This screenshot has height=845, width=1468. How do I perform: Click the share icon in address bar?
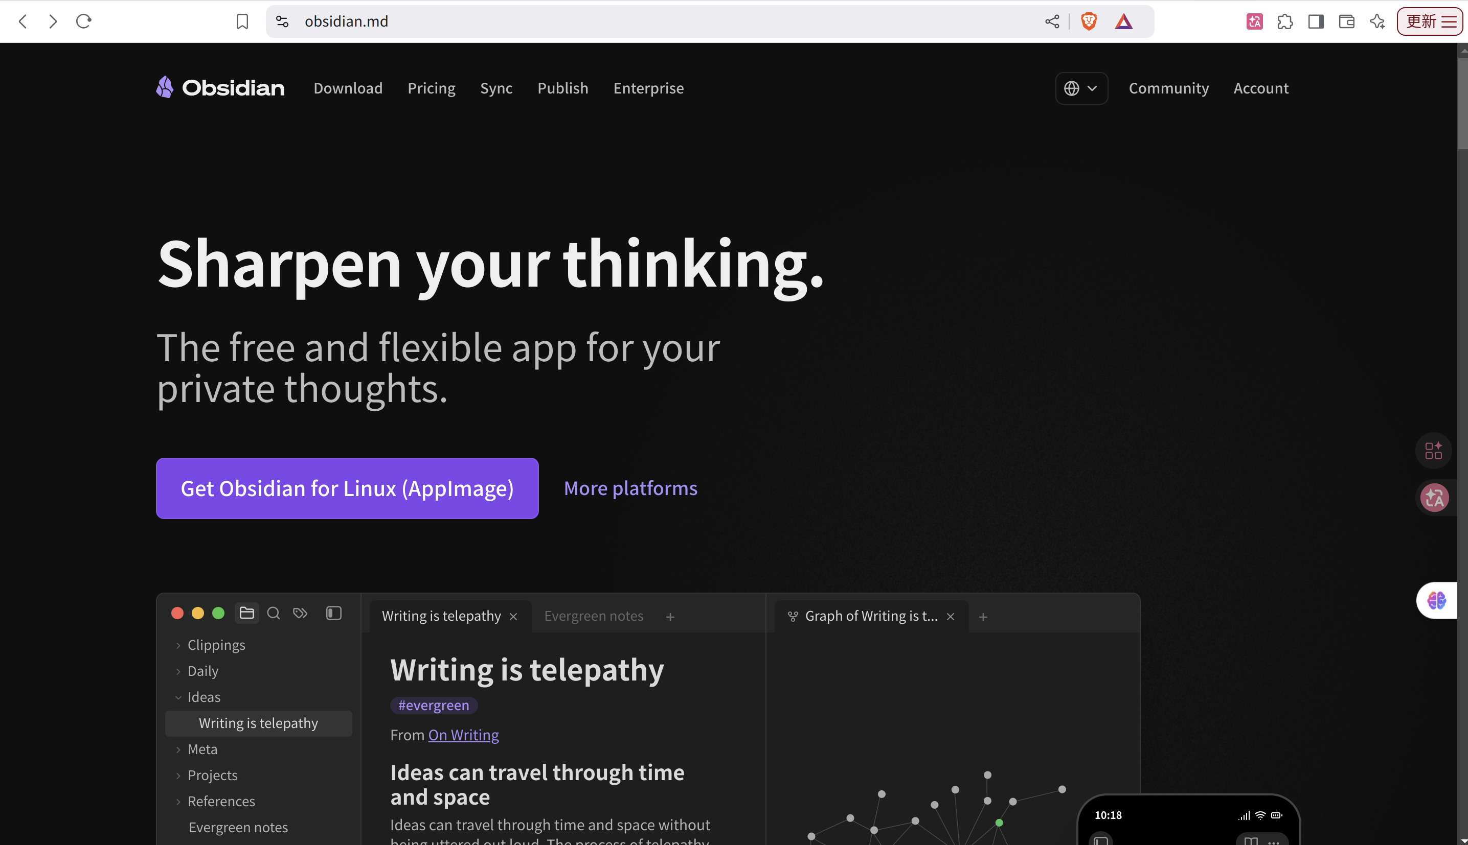1052,21
